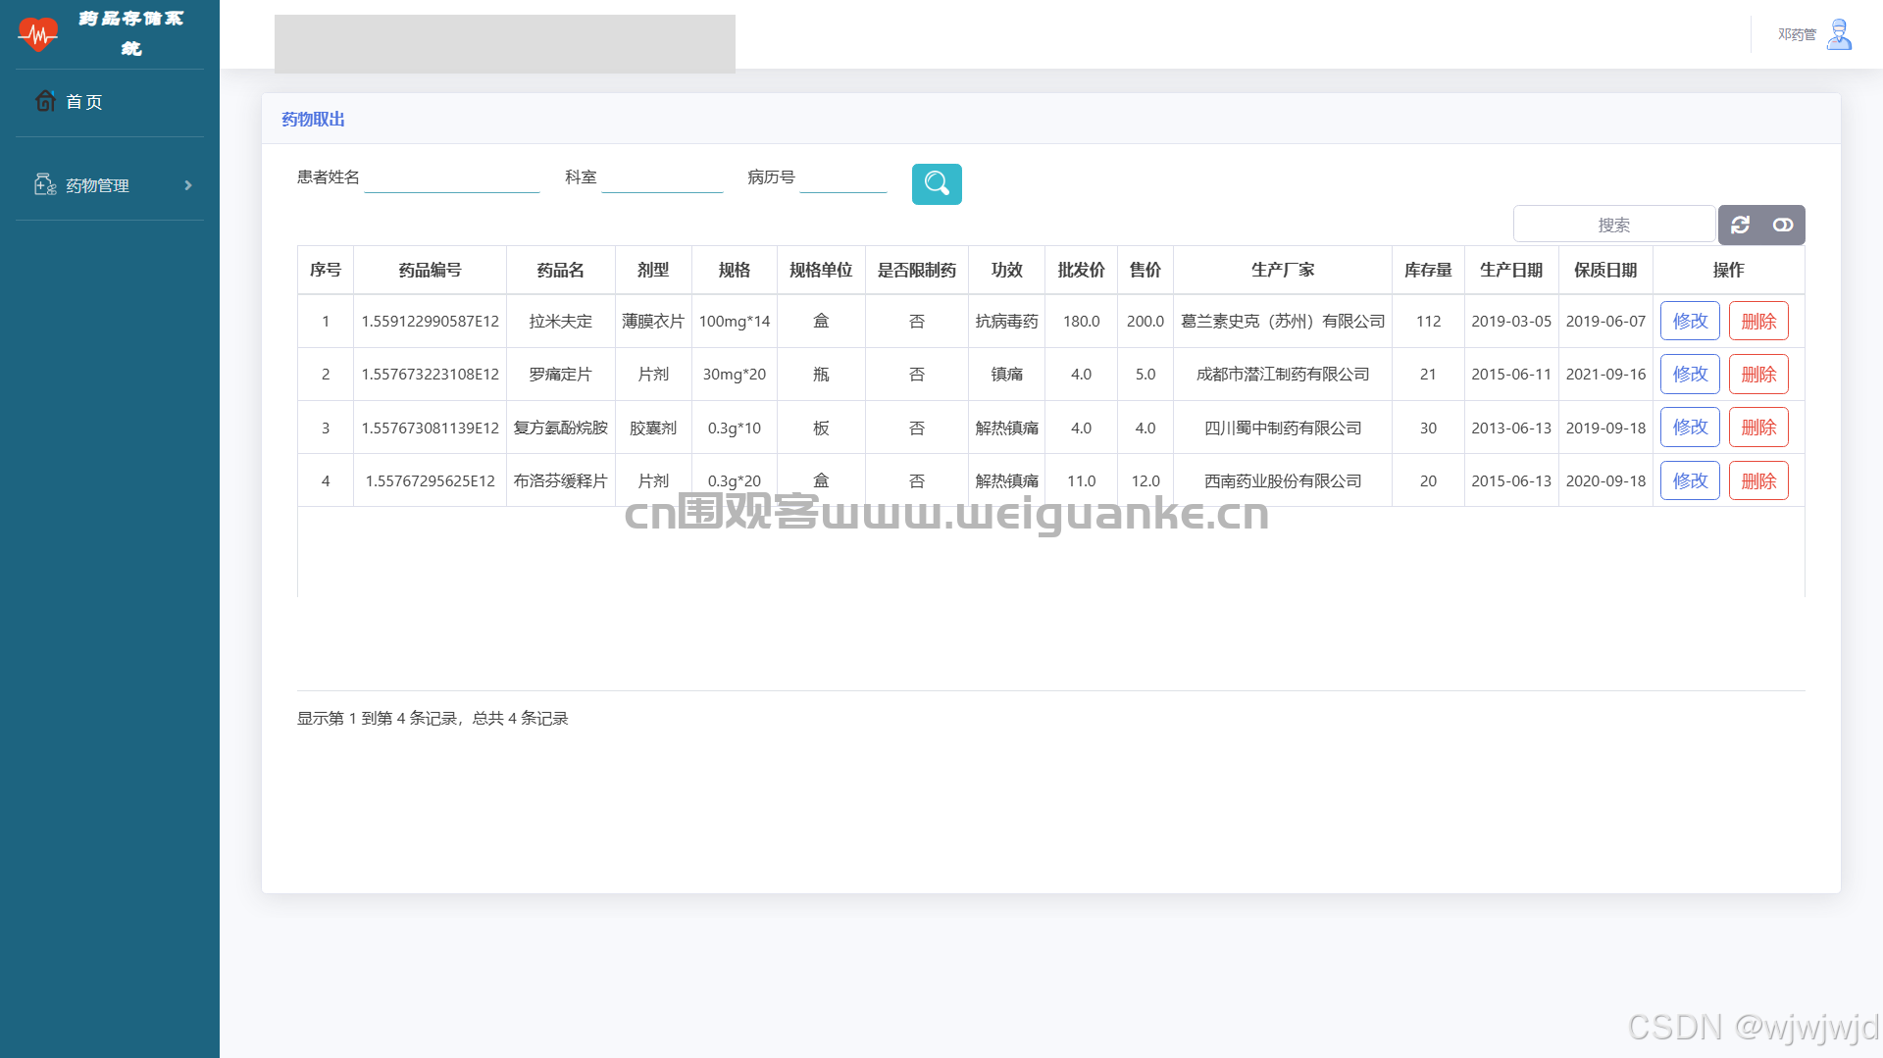The width and height of the screenshot is (1883, 1058).
Task: Click the 胶囊剂 dosage form cell
Action: point(653,428)
